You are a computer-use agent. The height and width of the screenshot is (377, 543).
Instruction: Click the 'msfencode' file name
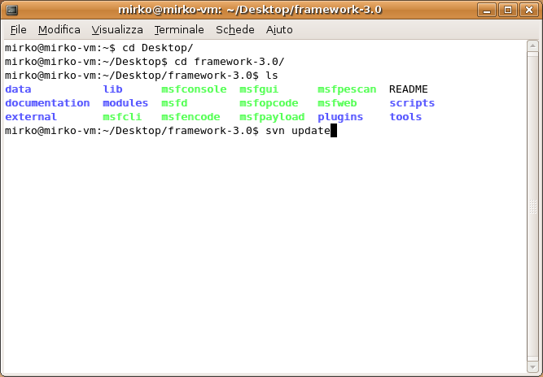point(190,117)
